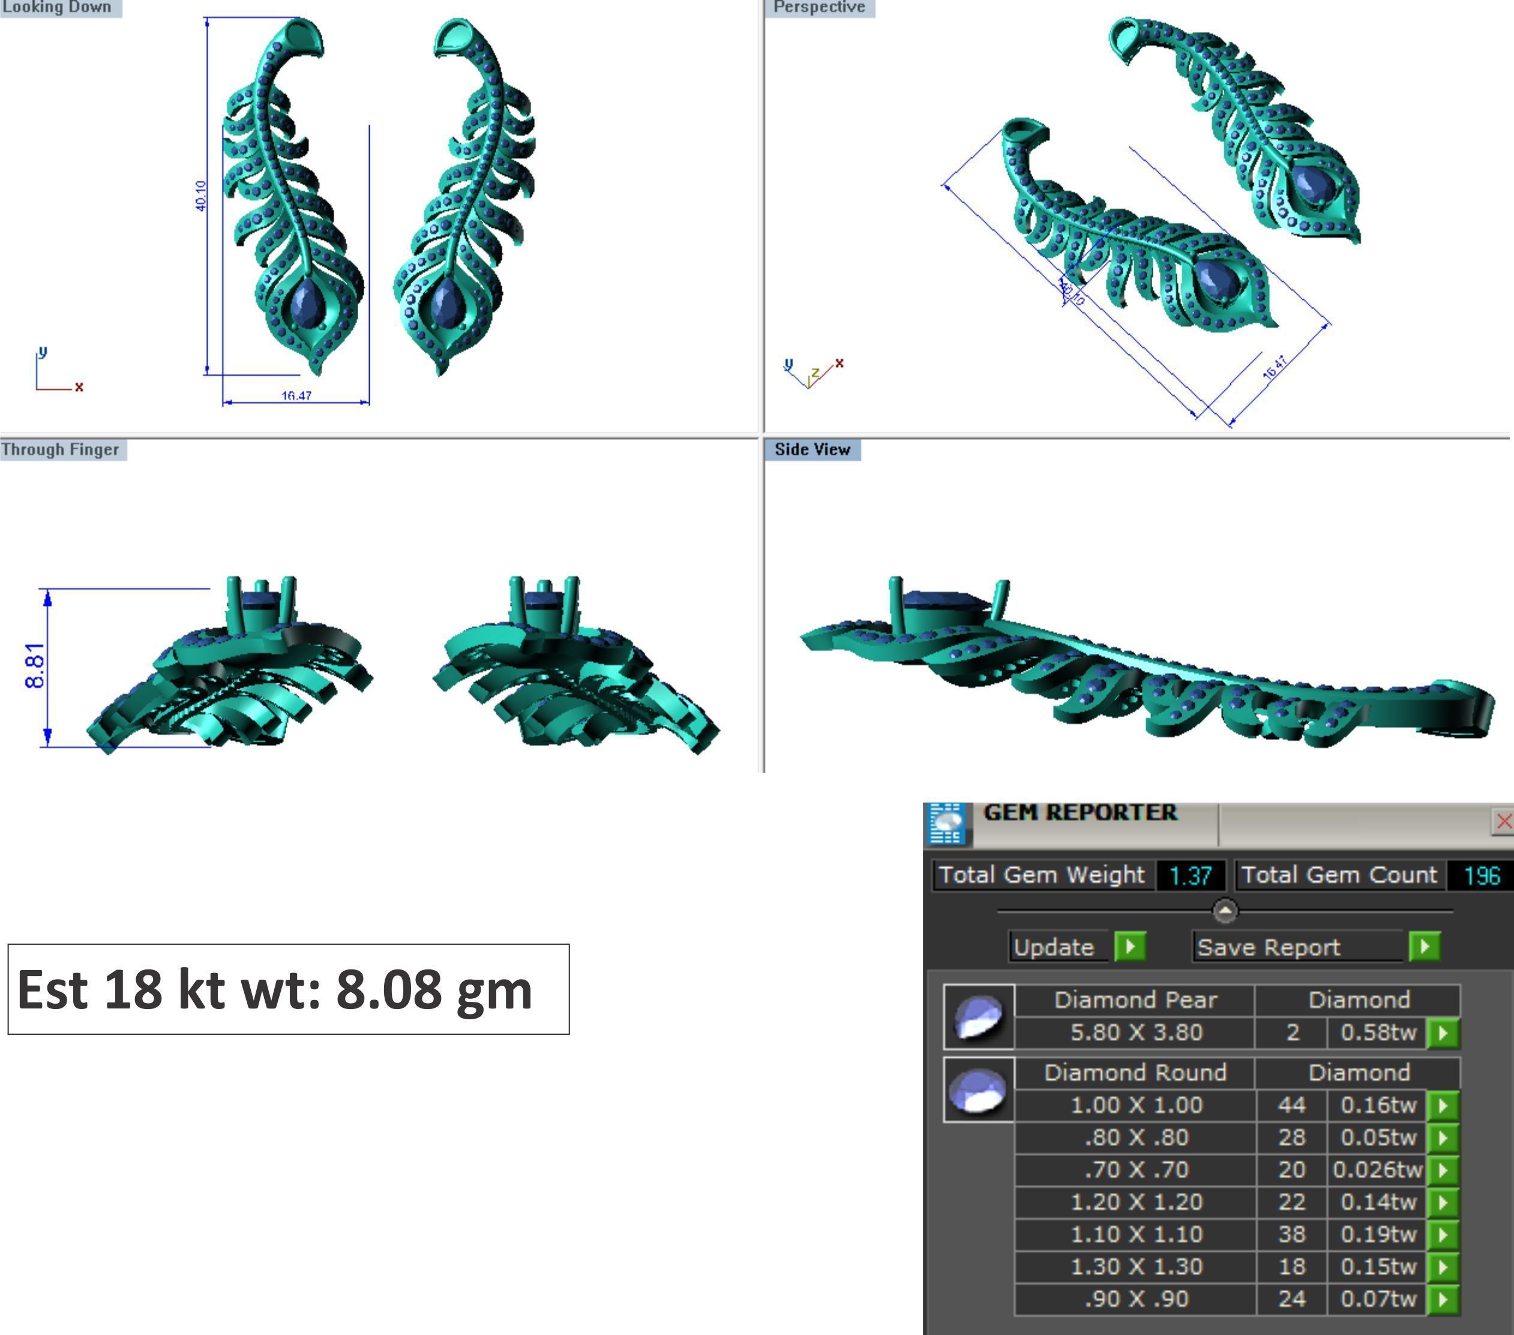Click the Est 18 kt wt: 8.08 gm box
The width and height of the screenshot is (1514, 1335).
(x=288, y=989)
